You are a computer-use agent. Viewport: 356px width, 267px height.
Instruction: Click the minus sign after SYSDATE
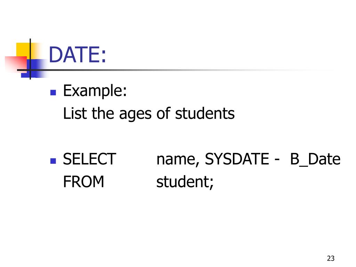[x=277, y=160]
